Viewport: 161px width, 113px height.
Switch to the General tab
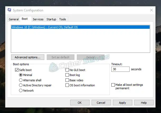14,19
